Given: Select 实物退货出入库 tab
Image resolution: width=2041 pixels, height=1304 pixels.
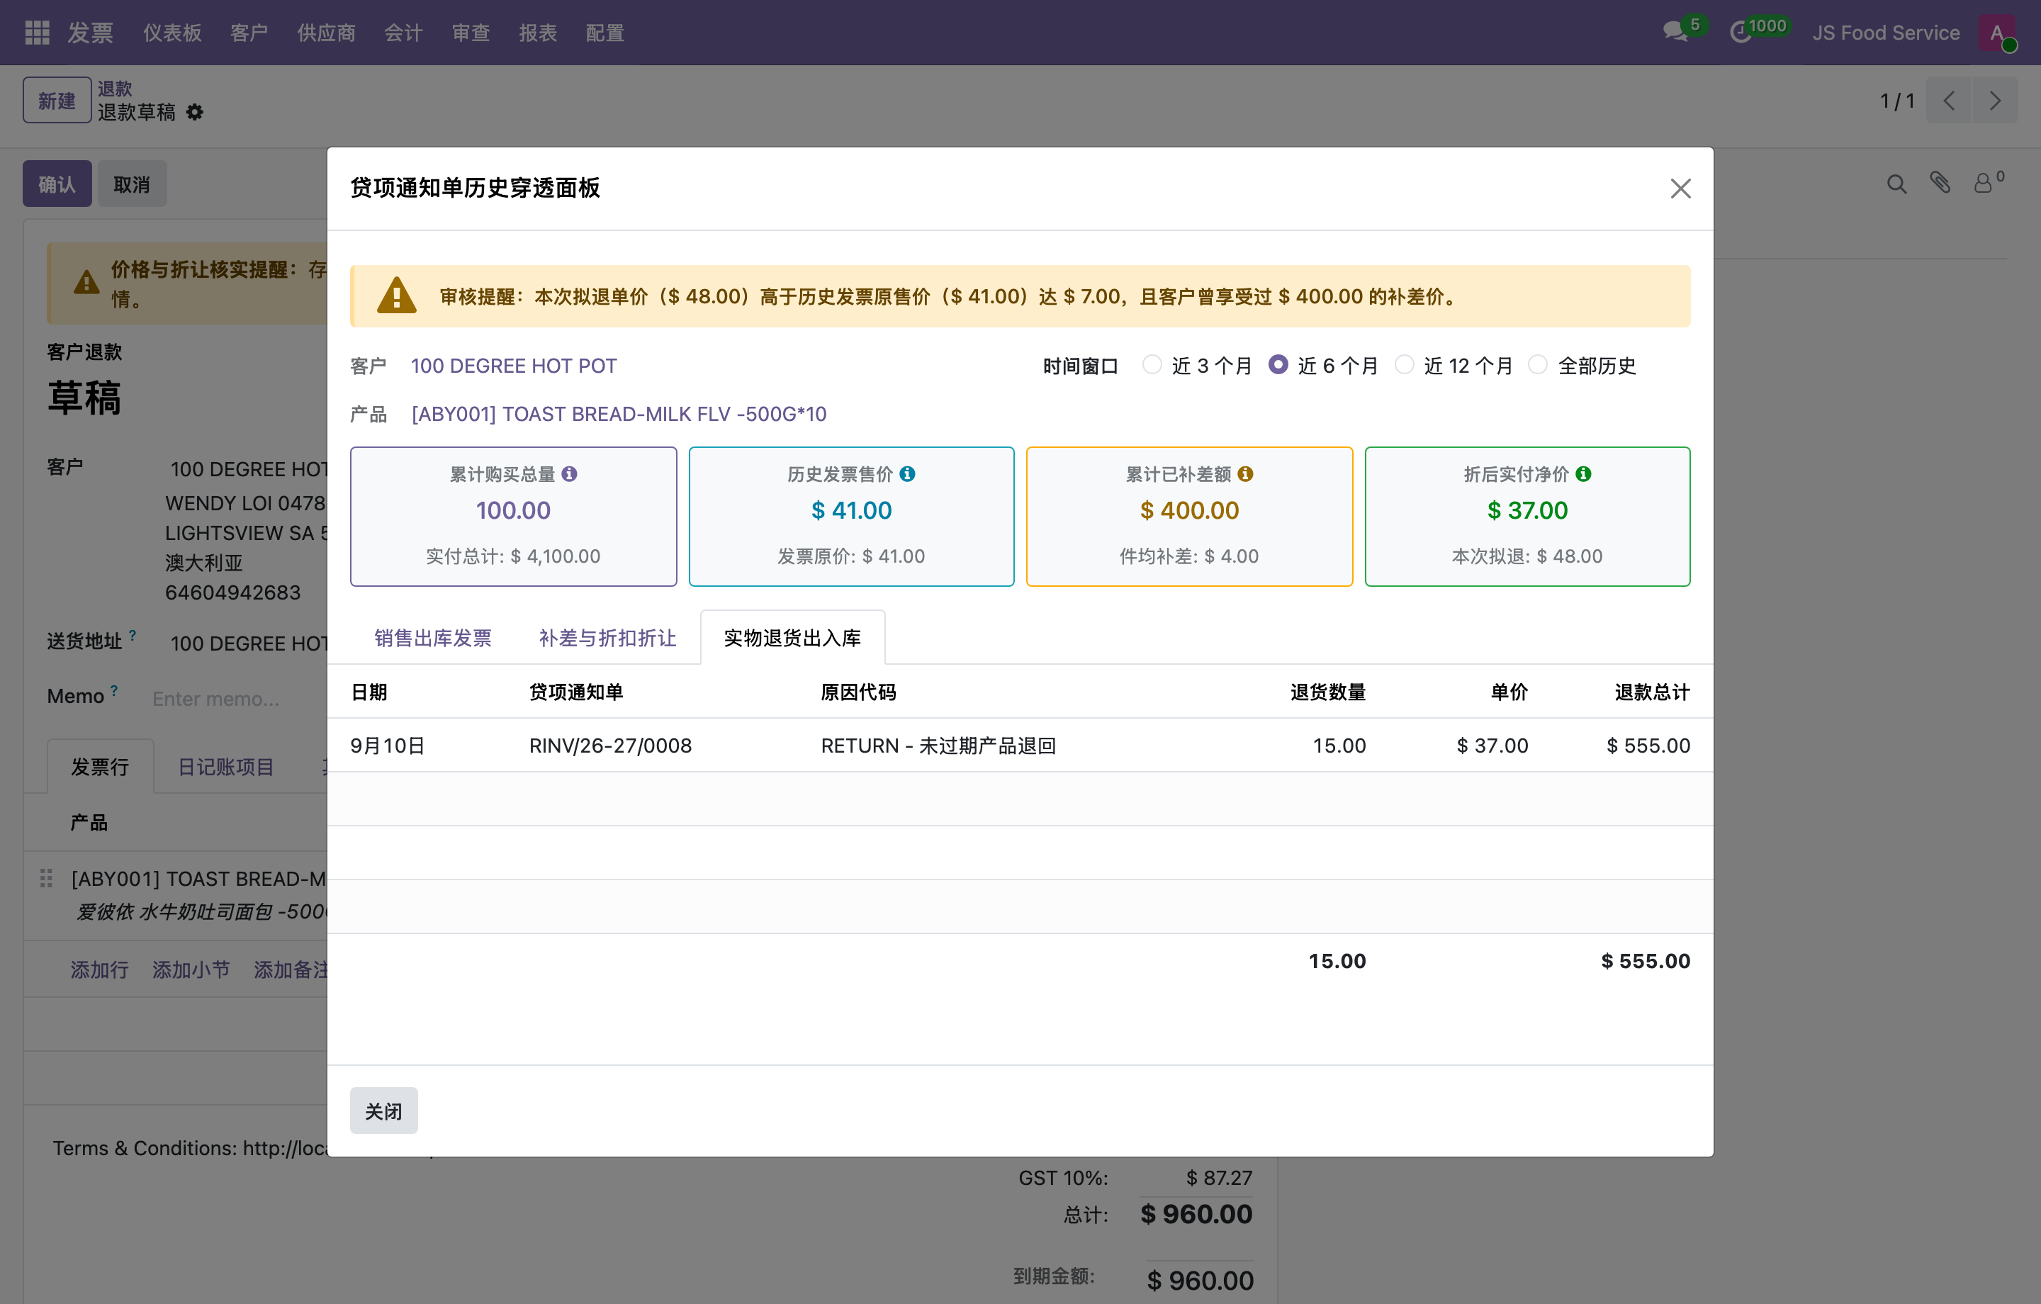Looking at the screenshot, I should (792, 638).
